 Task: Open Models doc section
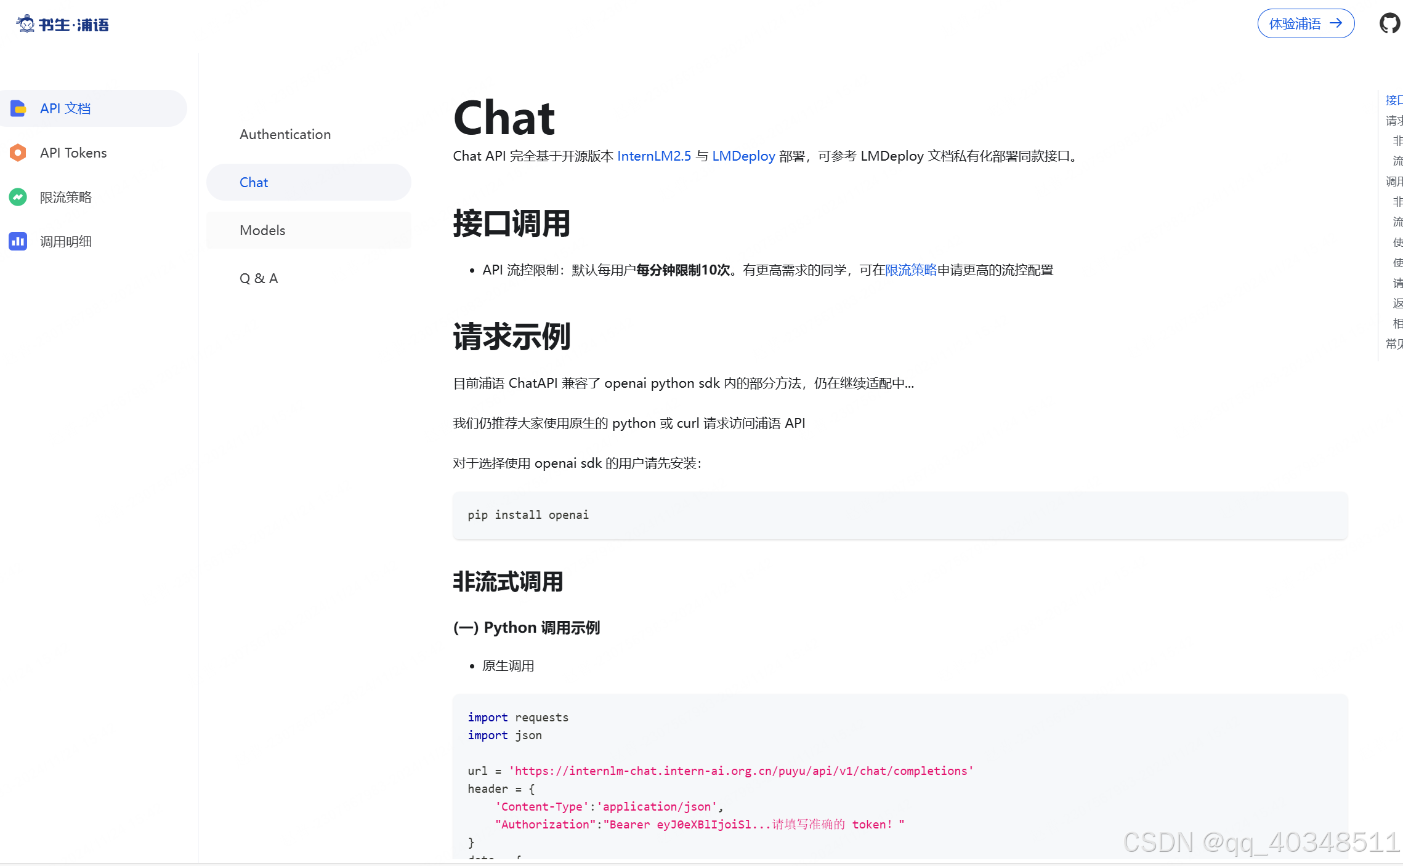[309, 230]
